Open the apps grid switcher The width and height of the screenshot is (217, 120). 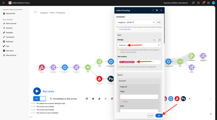tap(208, 3)
